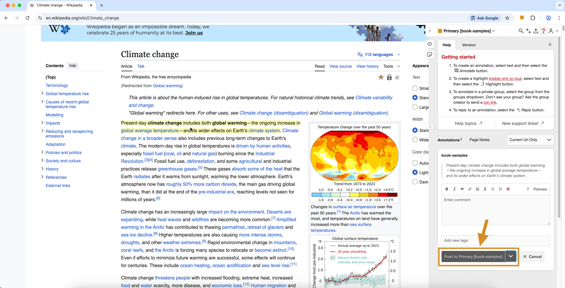The height and width of the screenshot is (288, 565).
Task: Click the Bold formatting icon in annotation editor
Action: tap(447, 189)
